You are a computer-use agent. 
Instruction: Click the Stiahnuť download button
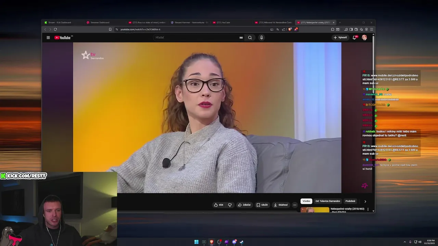tap(281, 205)
